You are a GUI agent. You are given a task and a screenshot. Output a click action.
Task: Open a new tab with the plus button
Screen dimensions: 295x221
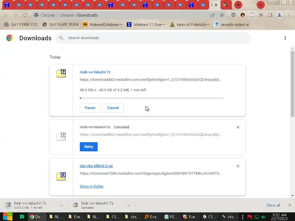click(x=238, y=5)
